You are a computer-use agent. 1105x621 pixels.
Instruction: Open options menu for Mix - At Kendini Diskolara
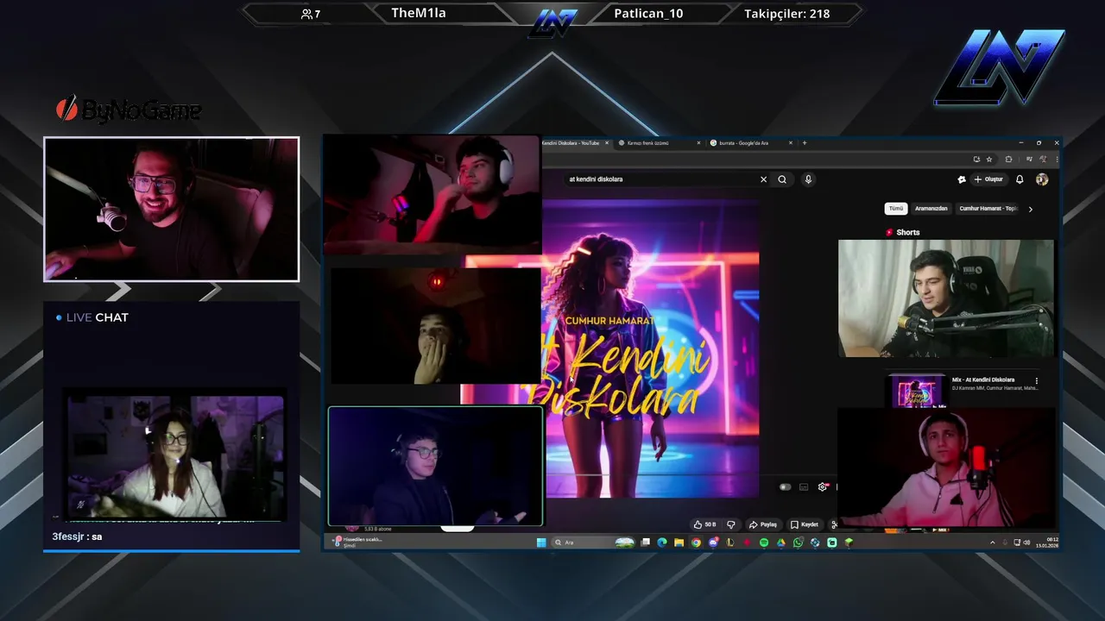[x=1037, y=380]
